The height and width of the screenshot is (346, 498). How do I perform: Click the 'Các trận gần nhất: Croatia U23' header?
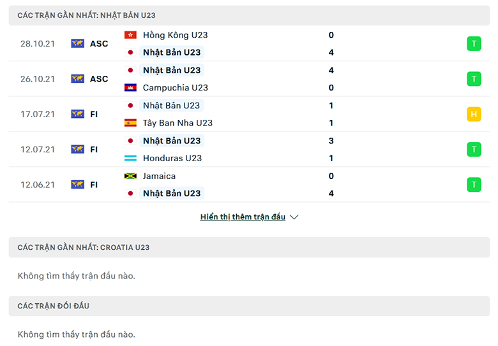(x=249, y=247)
